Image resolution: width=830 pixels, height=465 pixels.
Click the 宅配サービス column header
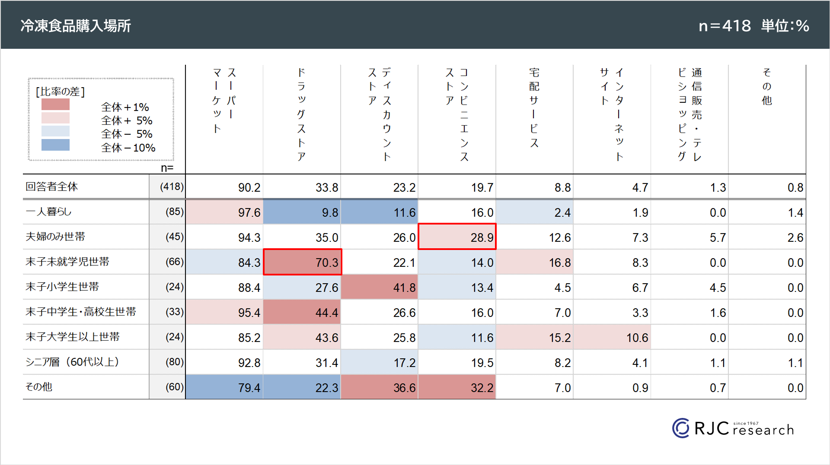pos(534,108)
